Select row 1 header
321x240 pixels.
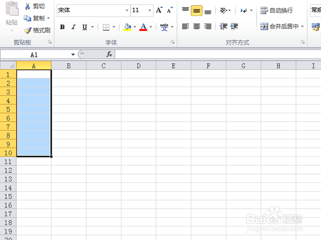point(8,74)
